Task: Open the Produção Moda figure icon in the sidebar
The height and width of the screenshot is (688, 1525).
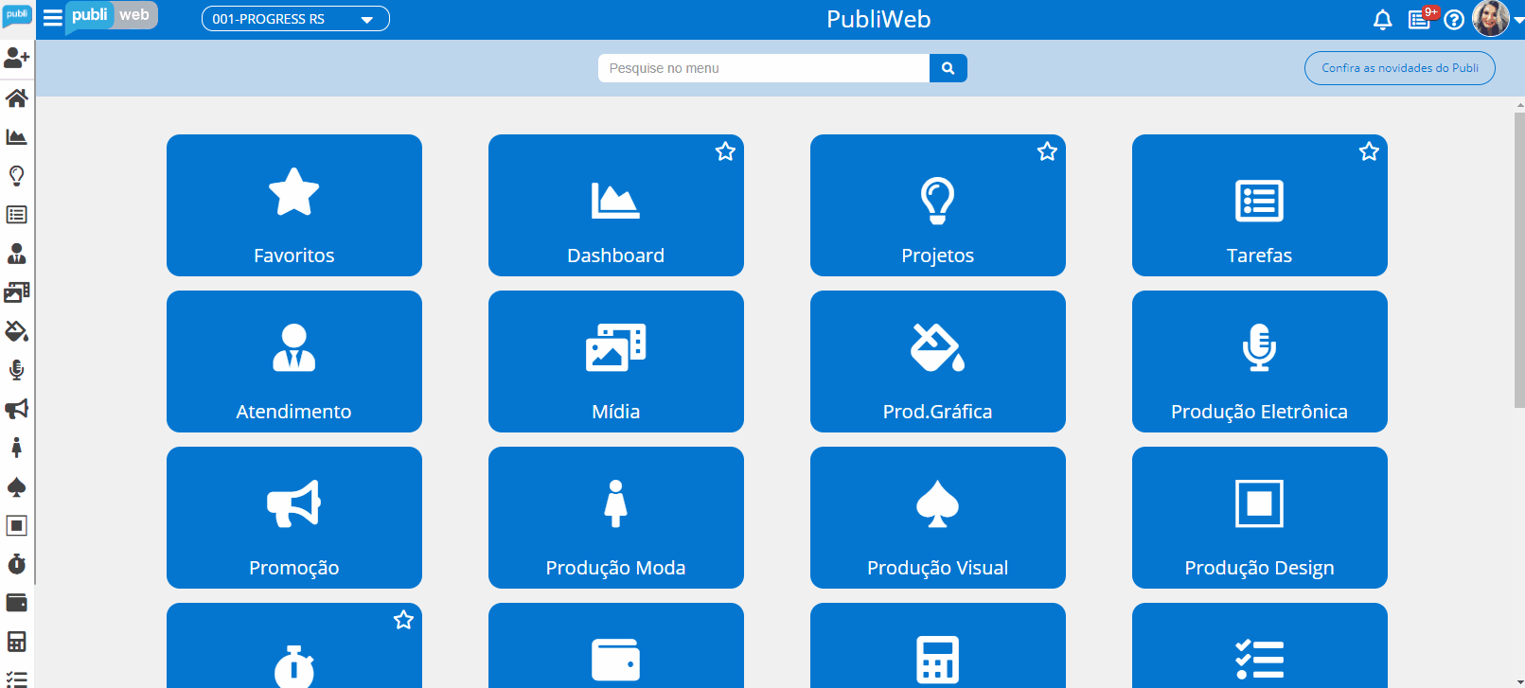Action: point(17,448)
